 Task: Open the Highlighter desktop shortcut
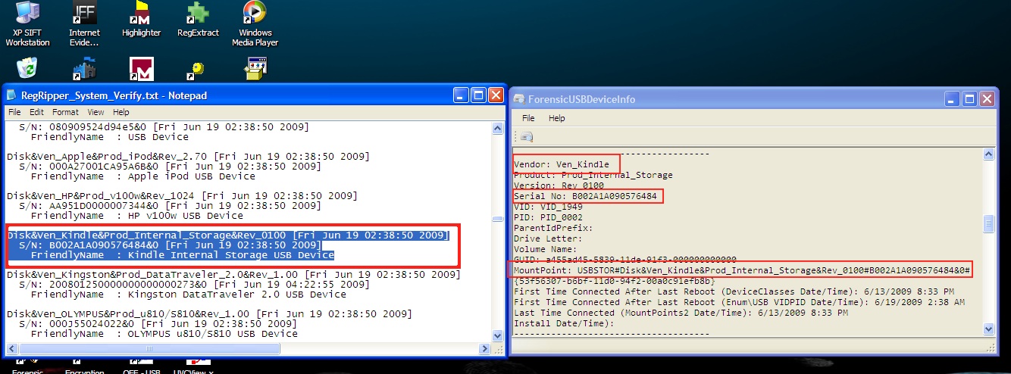pos(141,19)
